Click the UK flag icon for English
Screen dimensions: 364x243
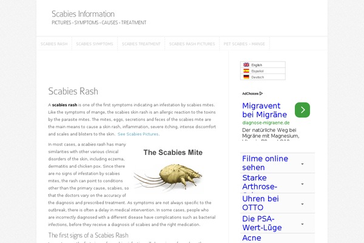coord(246,64)
